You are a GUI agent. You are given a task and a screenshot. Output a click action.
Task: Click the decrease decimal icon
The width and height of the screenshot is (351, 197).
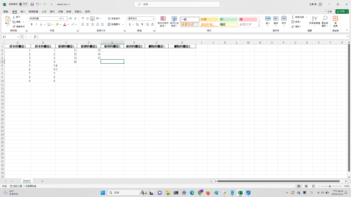pyautogui.click(x=152, y=24)
